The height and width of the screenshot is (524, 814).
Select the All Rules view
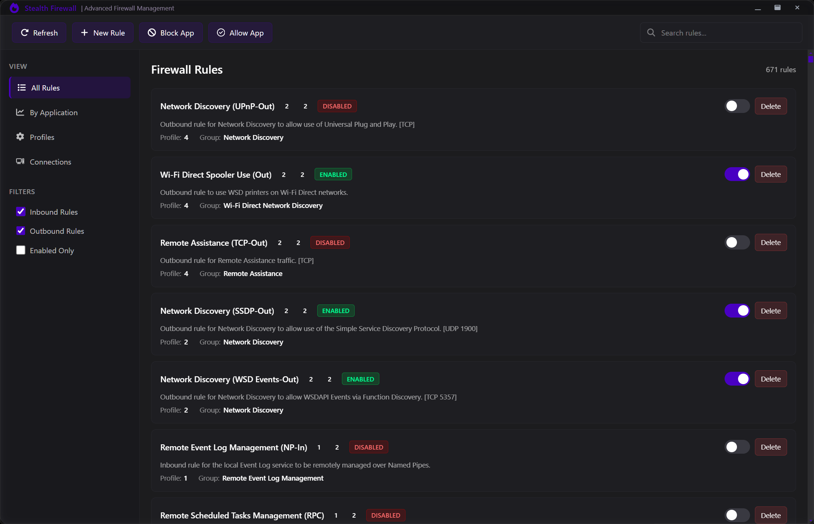[70, 88]
